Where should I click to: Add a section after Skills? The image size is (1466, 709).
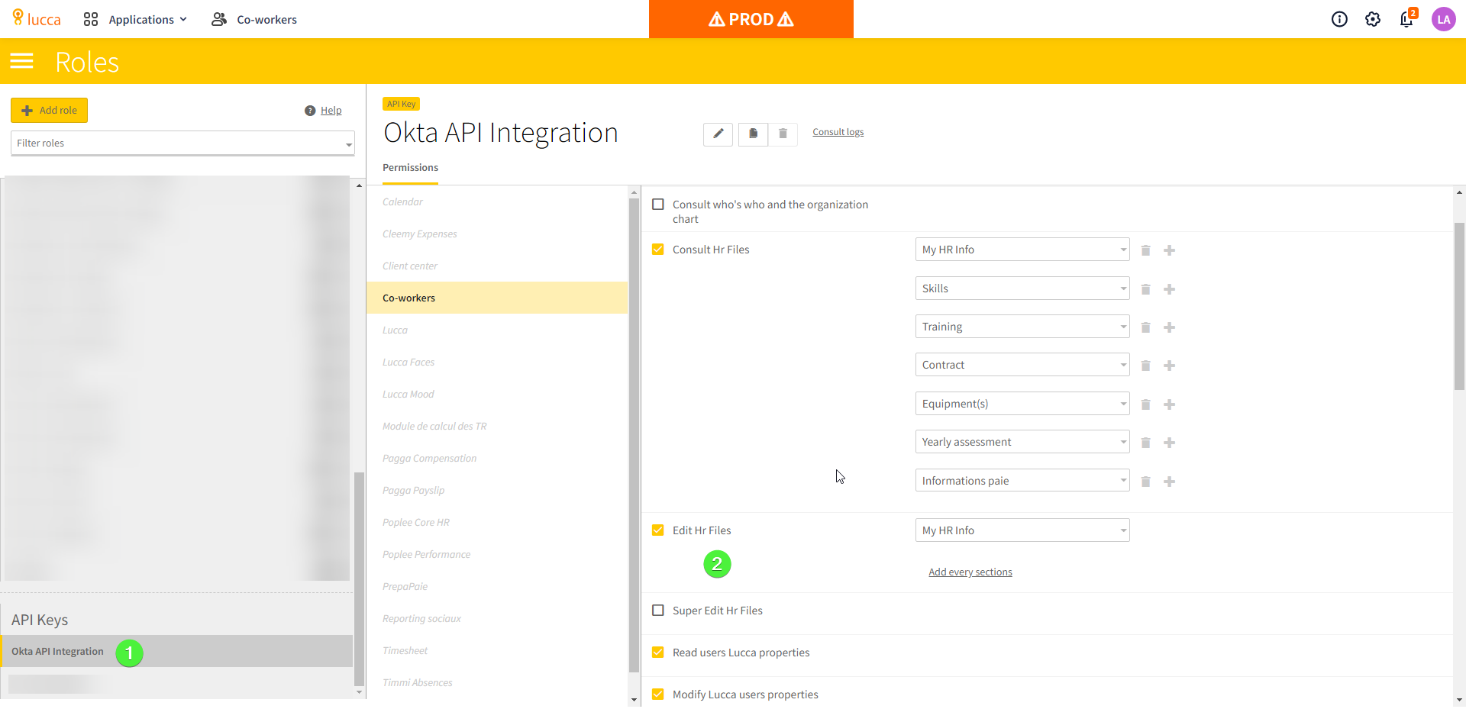(1169, 289)
